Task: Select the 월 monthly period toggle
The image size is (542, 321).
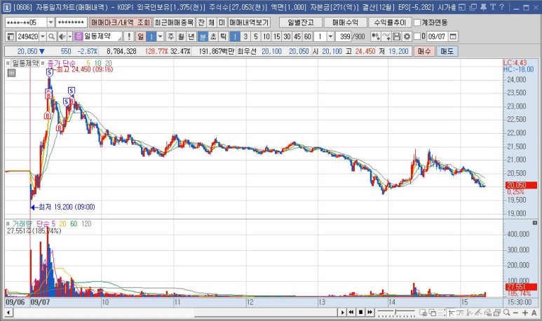Action: [181, 36]
